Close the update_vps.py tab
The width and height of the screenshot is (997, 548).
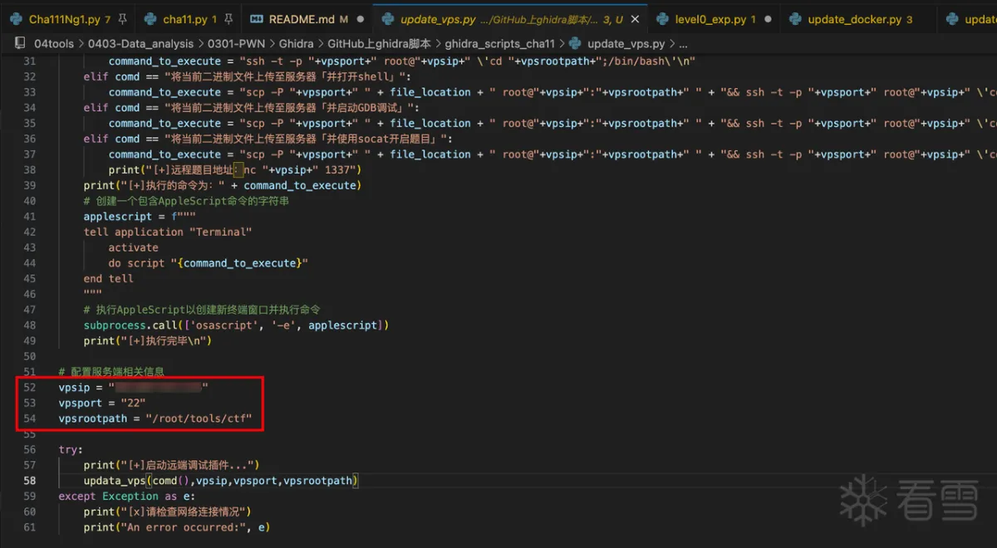(634, 18)
